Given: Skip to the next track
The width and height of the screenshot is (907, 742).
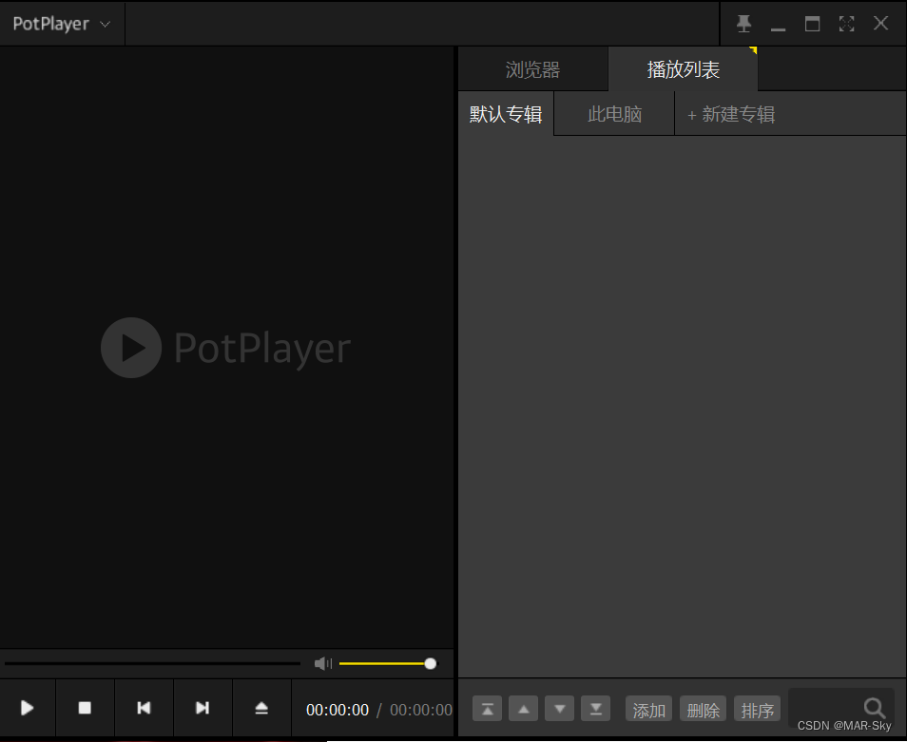Looking at the screenshot, I should [x=203, y=708].
